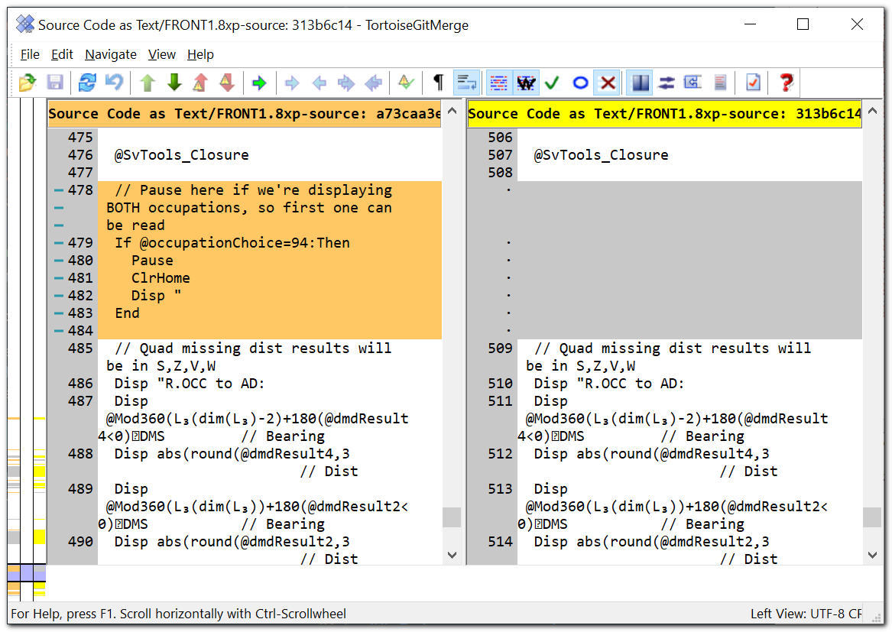Click the green checkmark toolbar icon

coord(552,83)
